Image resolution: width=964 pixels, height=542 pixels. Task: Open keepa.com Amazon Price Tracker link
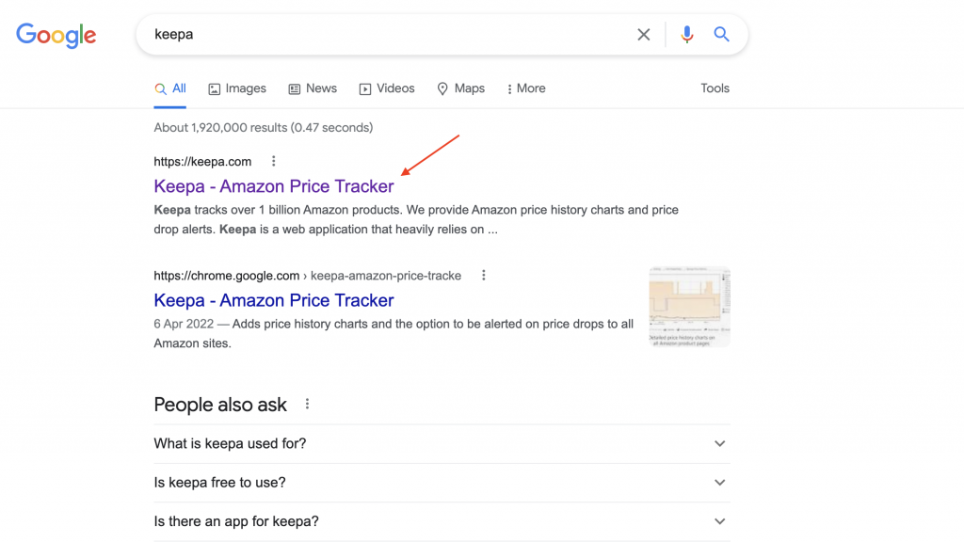[274, 186]
